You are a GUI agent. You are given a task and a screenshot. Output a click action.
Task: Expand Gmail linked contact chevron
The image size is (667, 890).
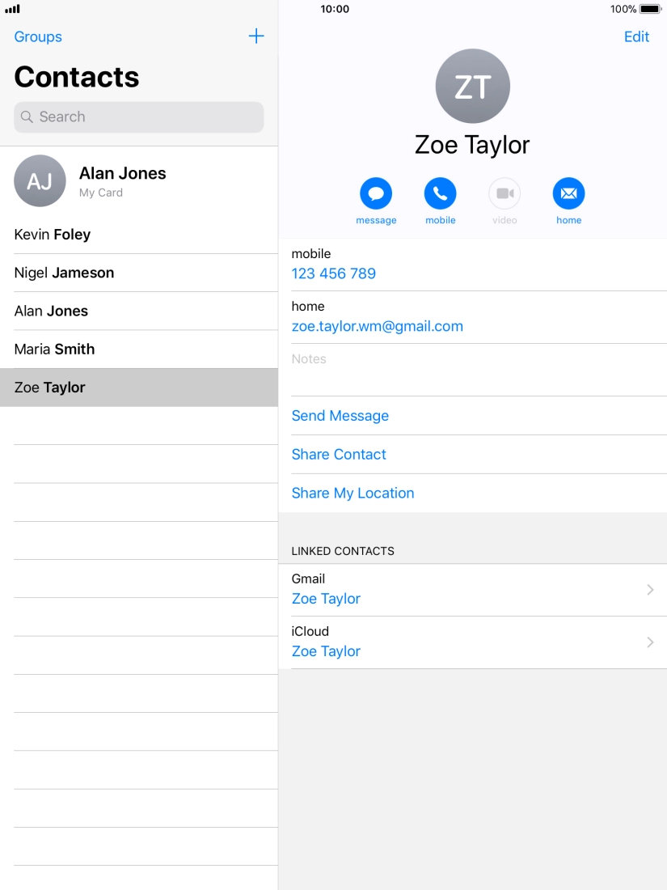point(650,590)
